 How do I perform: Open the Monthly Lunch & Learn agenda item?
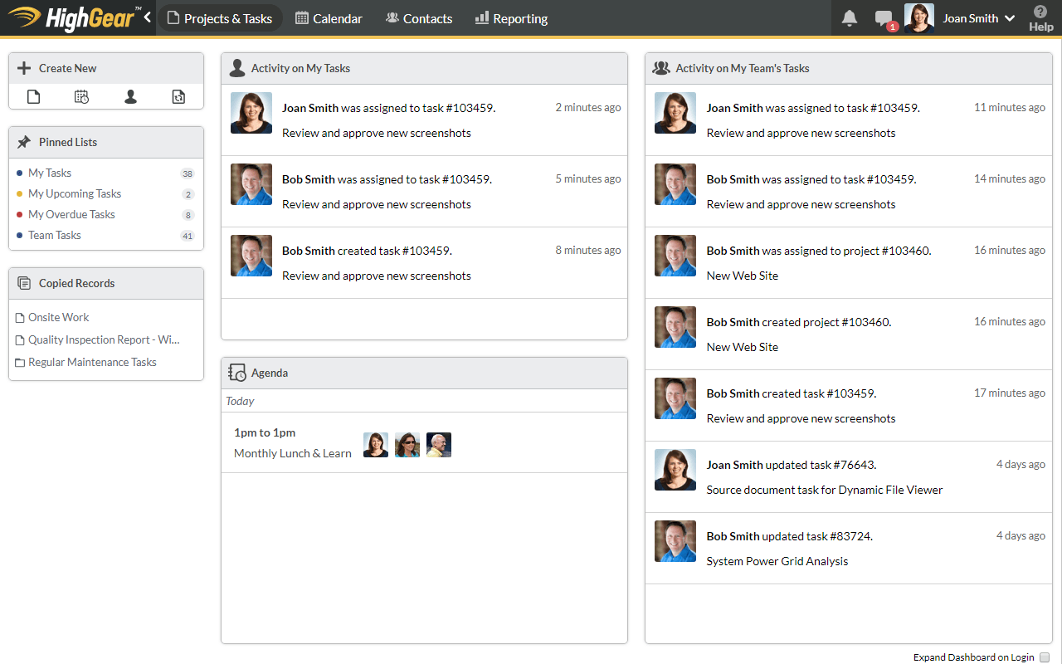click(x=293, y=453)
